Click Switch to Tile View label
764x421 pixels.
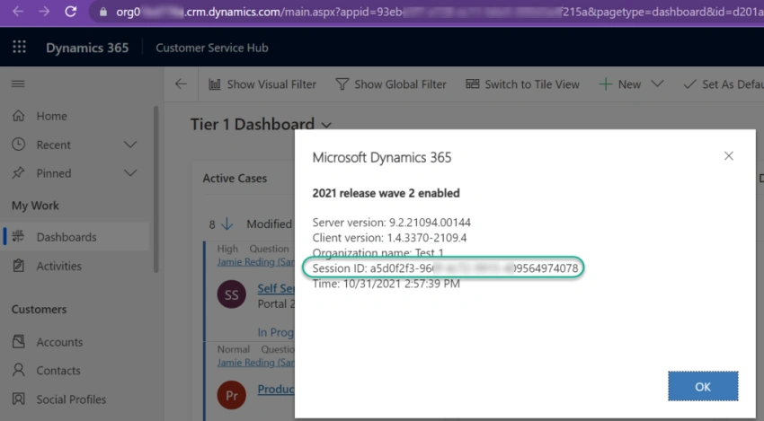pos(532,84)
